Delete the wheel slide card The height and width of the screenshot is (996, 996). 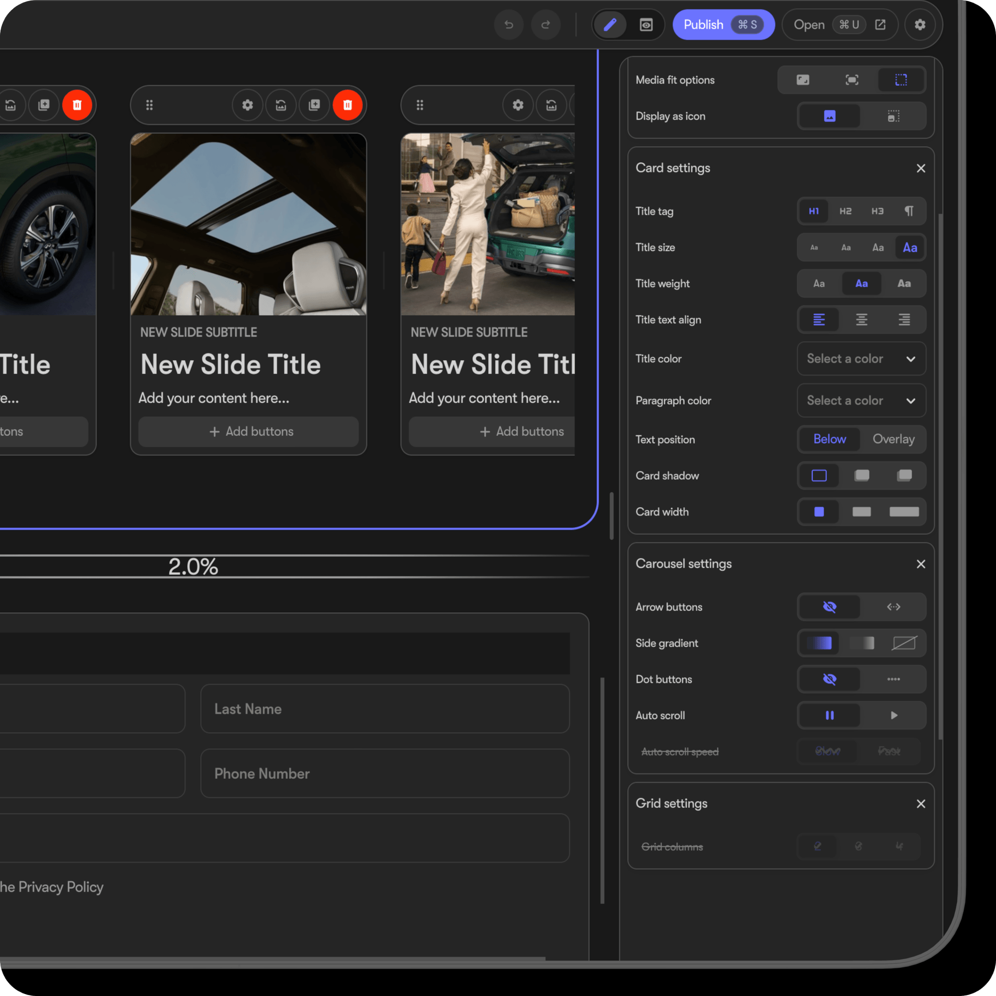click(77, 105)
